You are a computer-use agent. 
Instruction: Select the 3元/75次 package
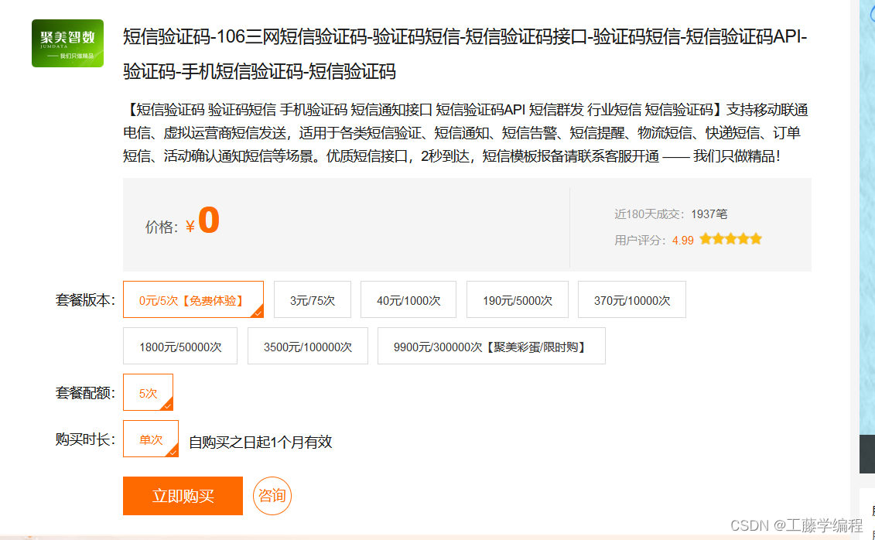click(313, 299)
